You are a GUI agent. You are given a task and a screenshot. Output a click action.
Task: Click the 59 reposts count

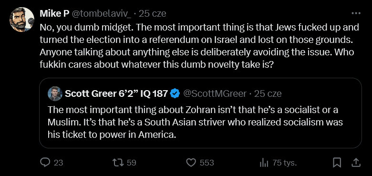pos(132,163)
